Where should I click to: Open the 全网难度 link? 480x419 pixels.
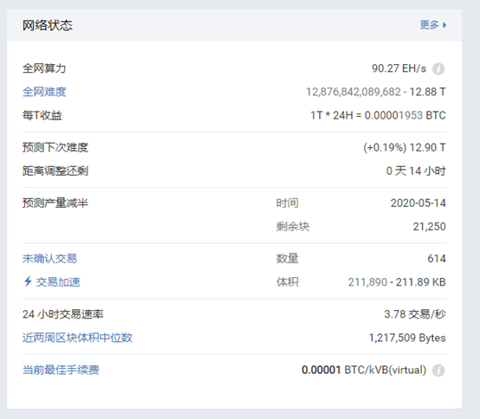(44, 92)
